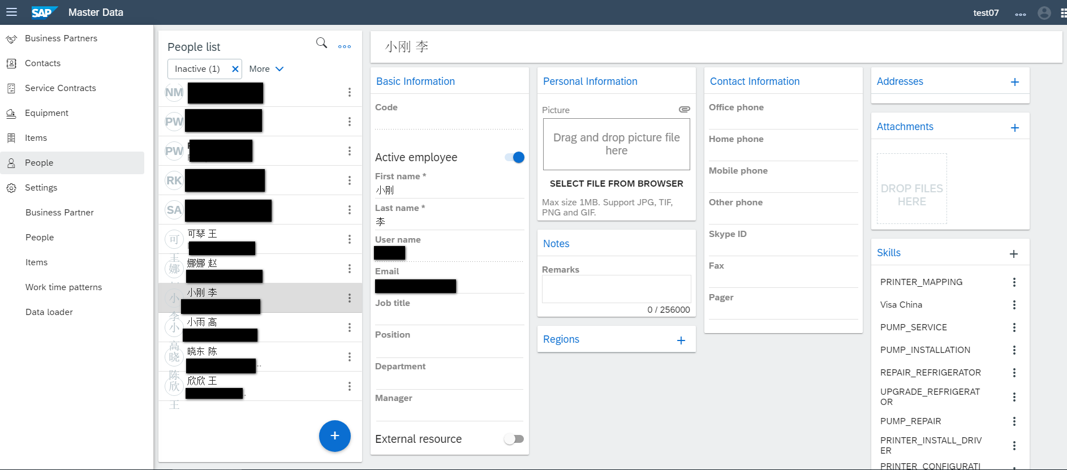
Task: Open options menu for 小雨 高 row
Action: (x=350, y=327)
